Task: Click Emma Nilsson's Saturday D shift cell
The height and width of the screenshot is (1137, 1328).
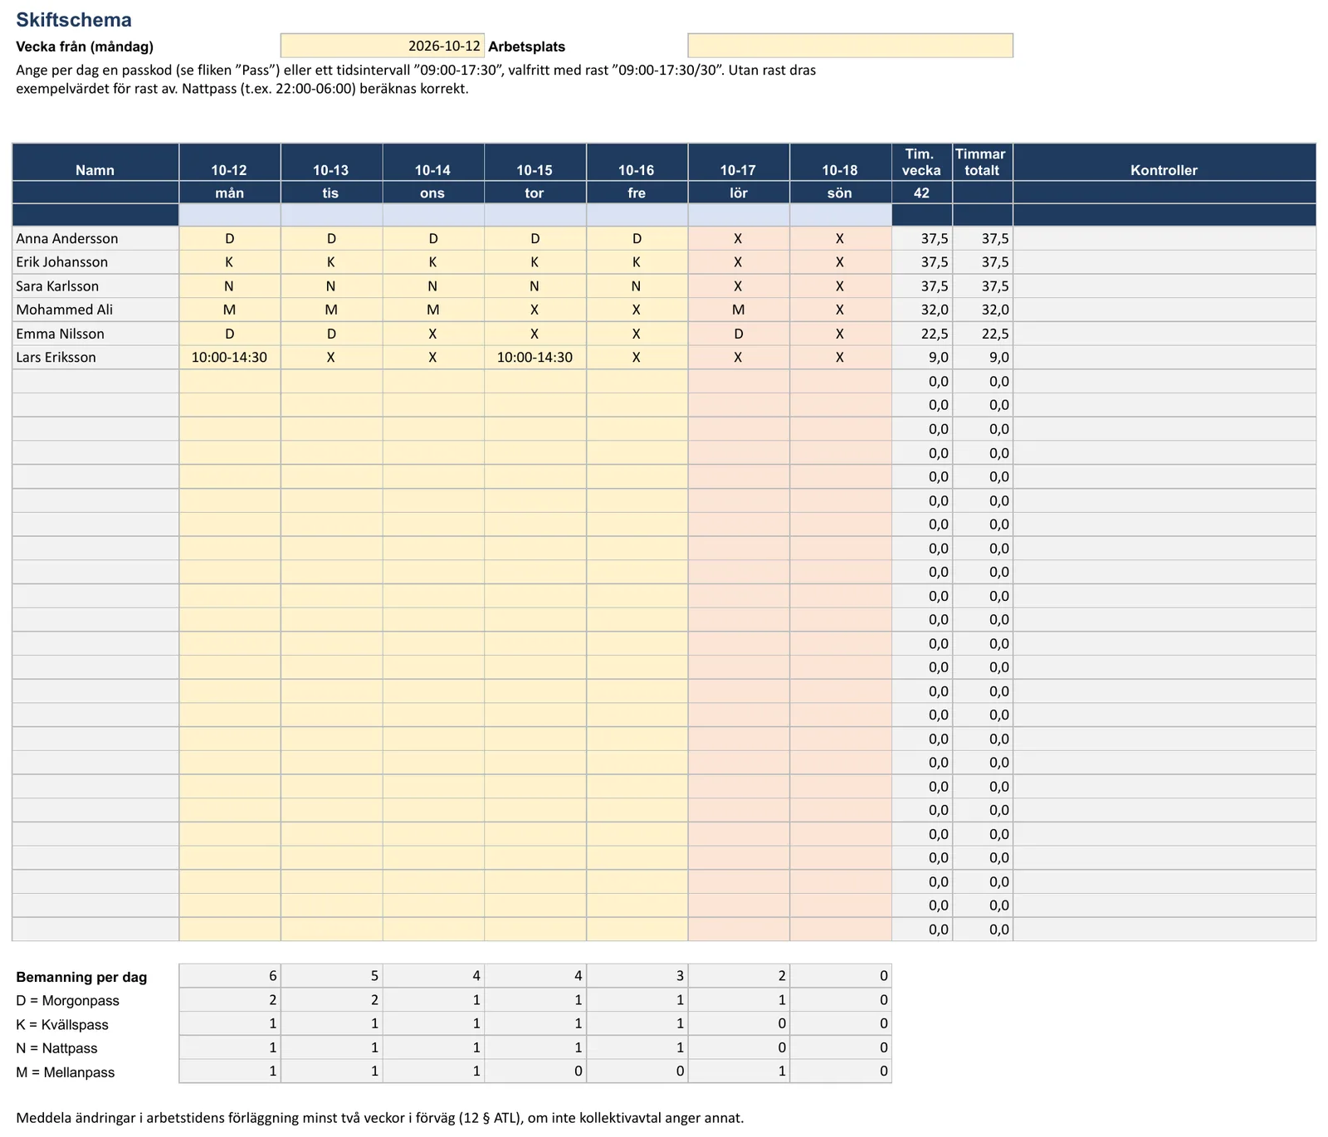Action: pos(739,334)
